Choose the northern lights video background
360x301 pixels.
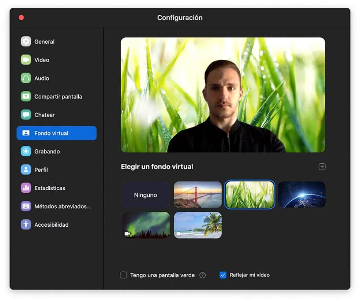pyautogui.click(x=146, y=225)
